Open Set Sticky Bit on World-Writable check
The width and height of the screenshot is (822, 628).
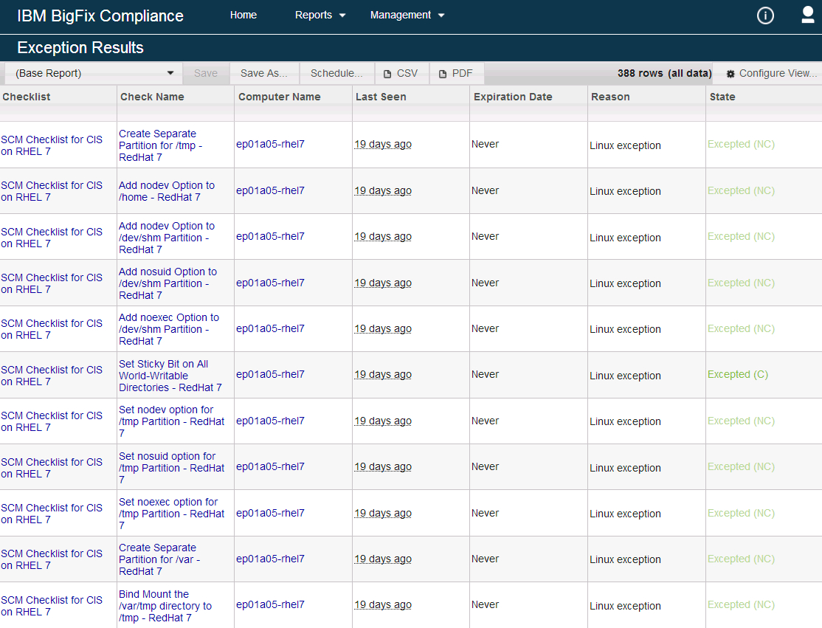tap(170, 376)
